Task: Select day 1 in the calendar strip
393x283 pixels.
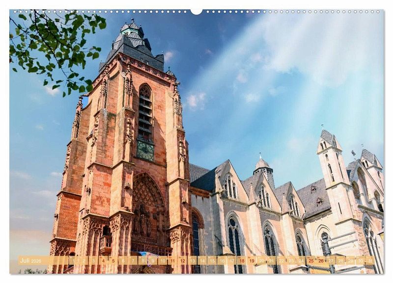Action: tap(73, 260)
